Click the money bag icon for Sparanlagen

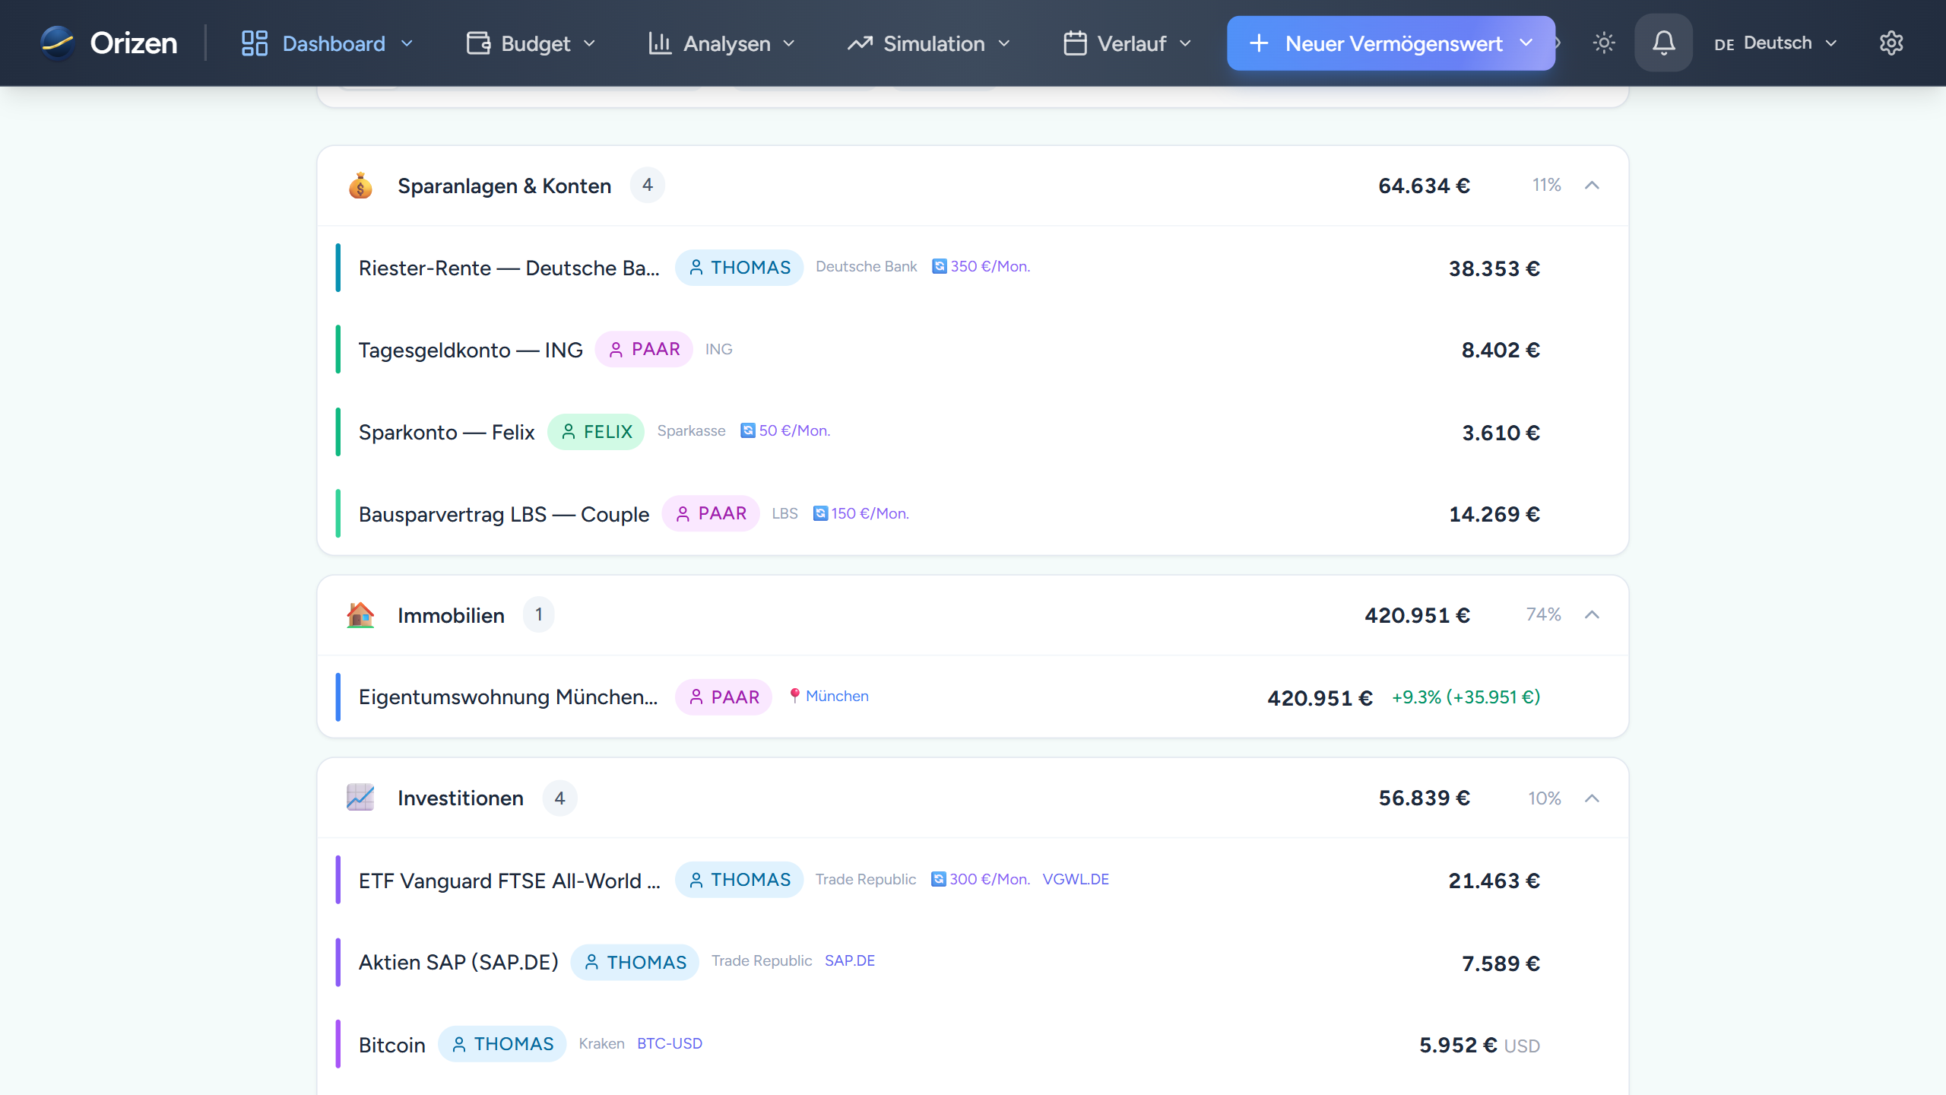pos(360,186)
